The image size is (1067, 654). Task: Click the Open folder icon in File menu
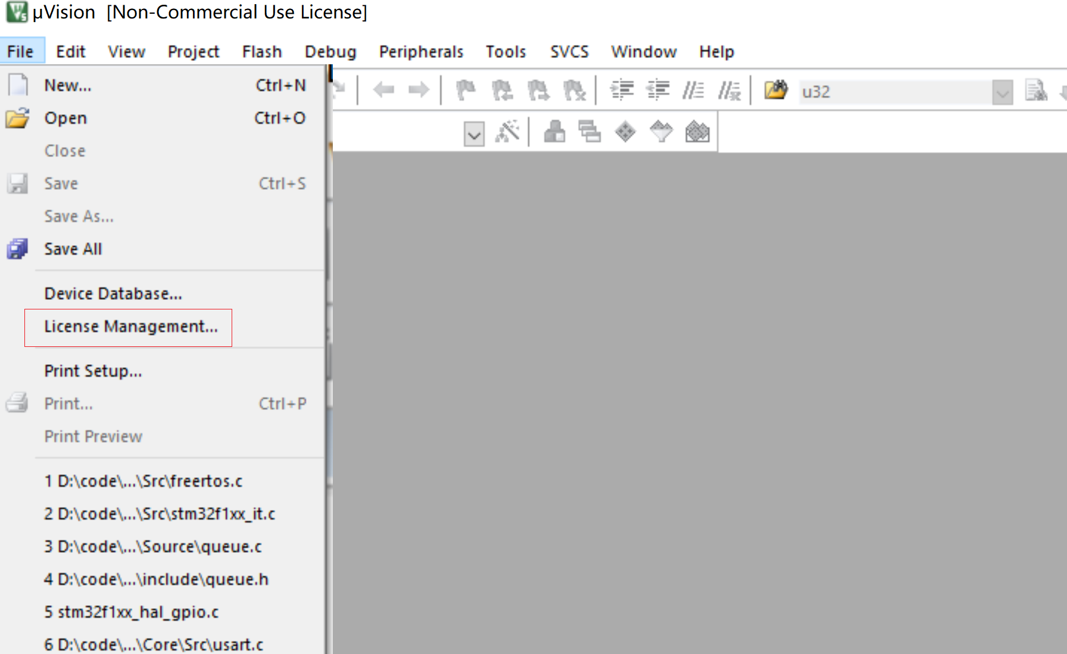click(x=17, y=118)
